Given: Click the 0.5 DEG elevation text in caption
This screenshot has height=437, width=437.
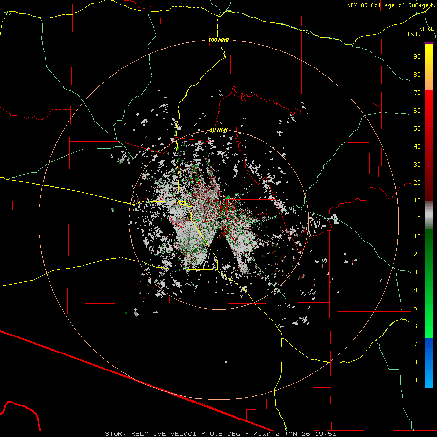Looking at the screenshot, I should 225,434.
